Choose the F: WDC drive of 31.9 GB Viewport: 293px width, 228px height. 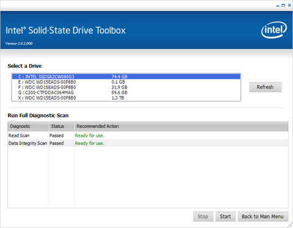(126, 87)
